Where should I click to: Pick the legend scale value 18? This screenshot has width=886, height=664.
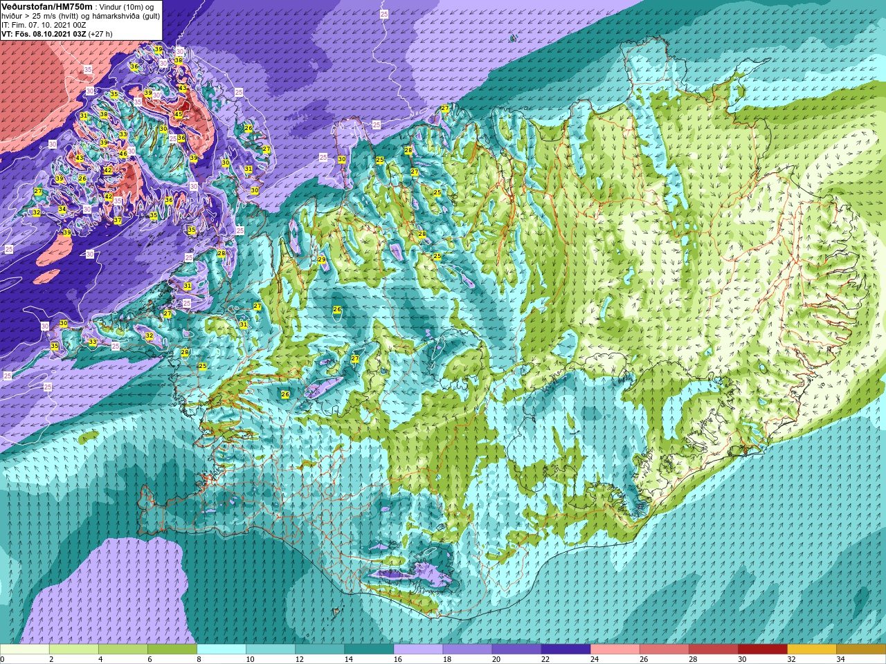pos(446,659)
